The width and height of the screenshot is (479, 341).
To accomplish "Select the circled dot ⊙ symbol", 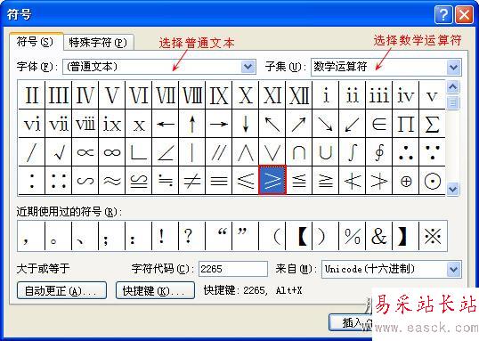I will pos(433,180).
